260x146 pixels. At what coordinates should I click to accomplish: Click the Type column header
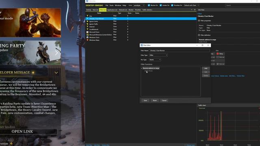click(x=119, y=13)
